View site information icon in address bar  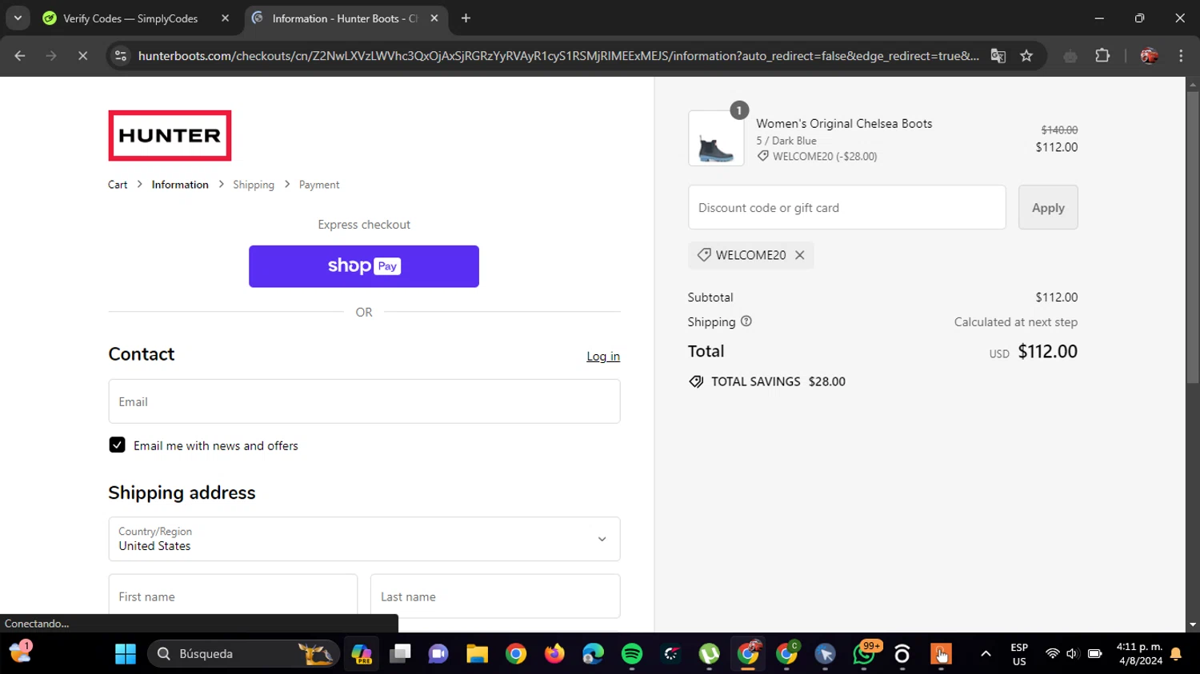(121, 56)
